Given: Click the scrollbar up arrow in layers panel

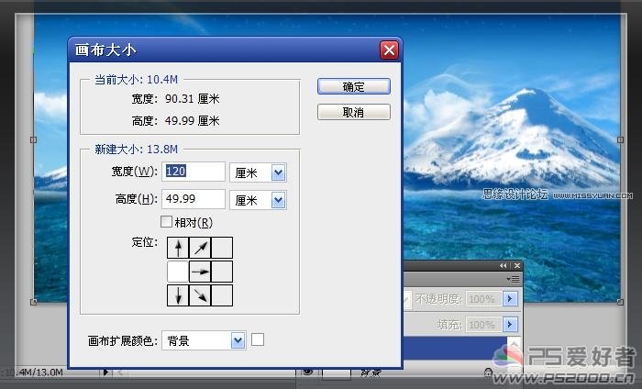Looking at the screenshot, I should [514, 342].
